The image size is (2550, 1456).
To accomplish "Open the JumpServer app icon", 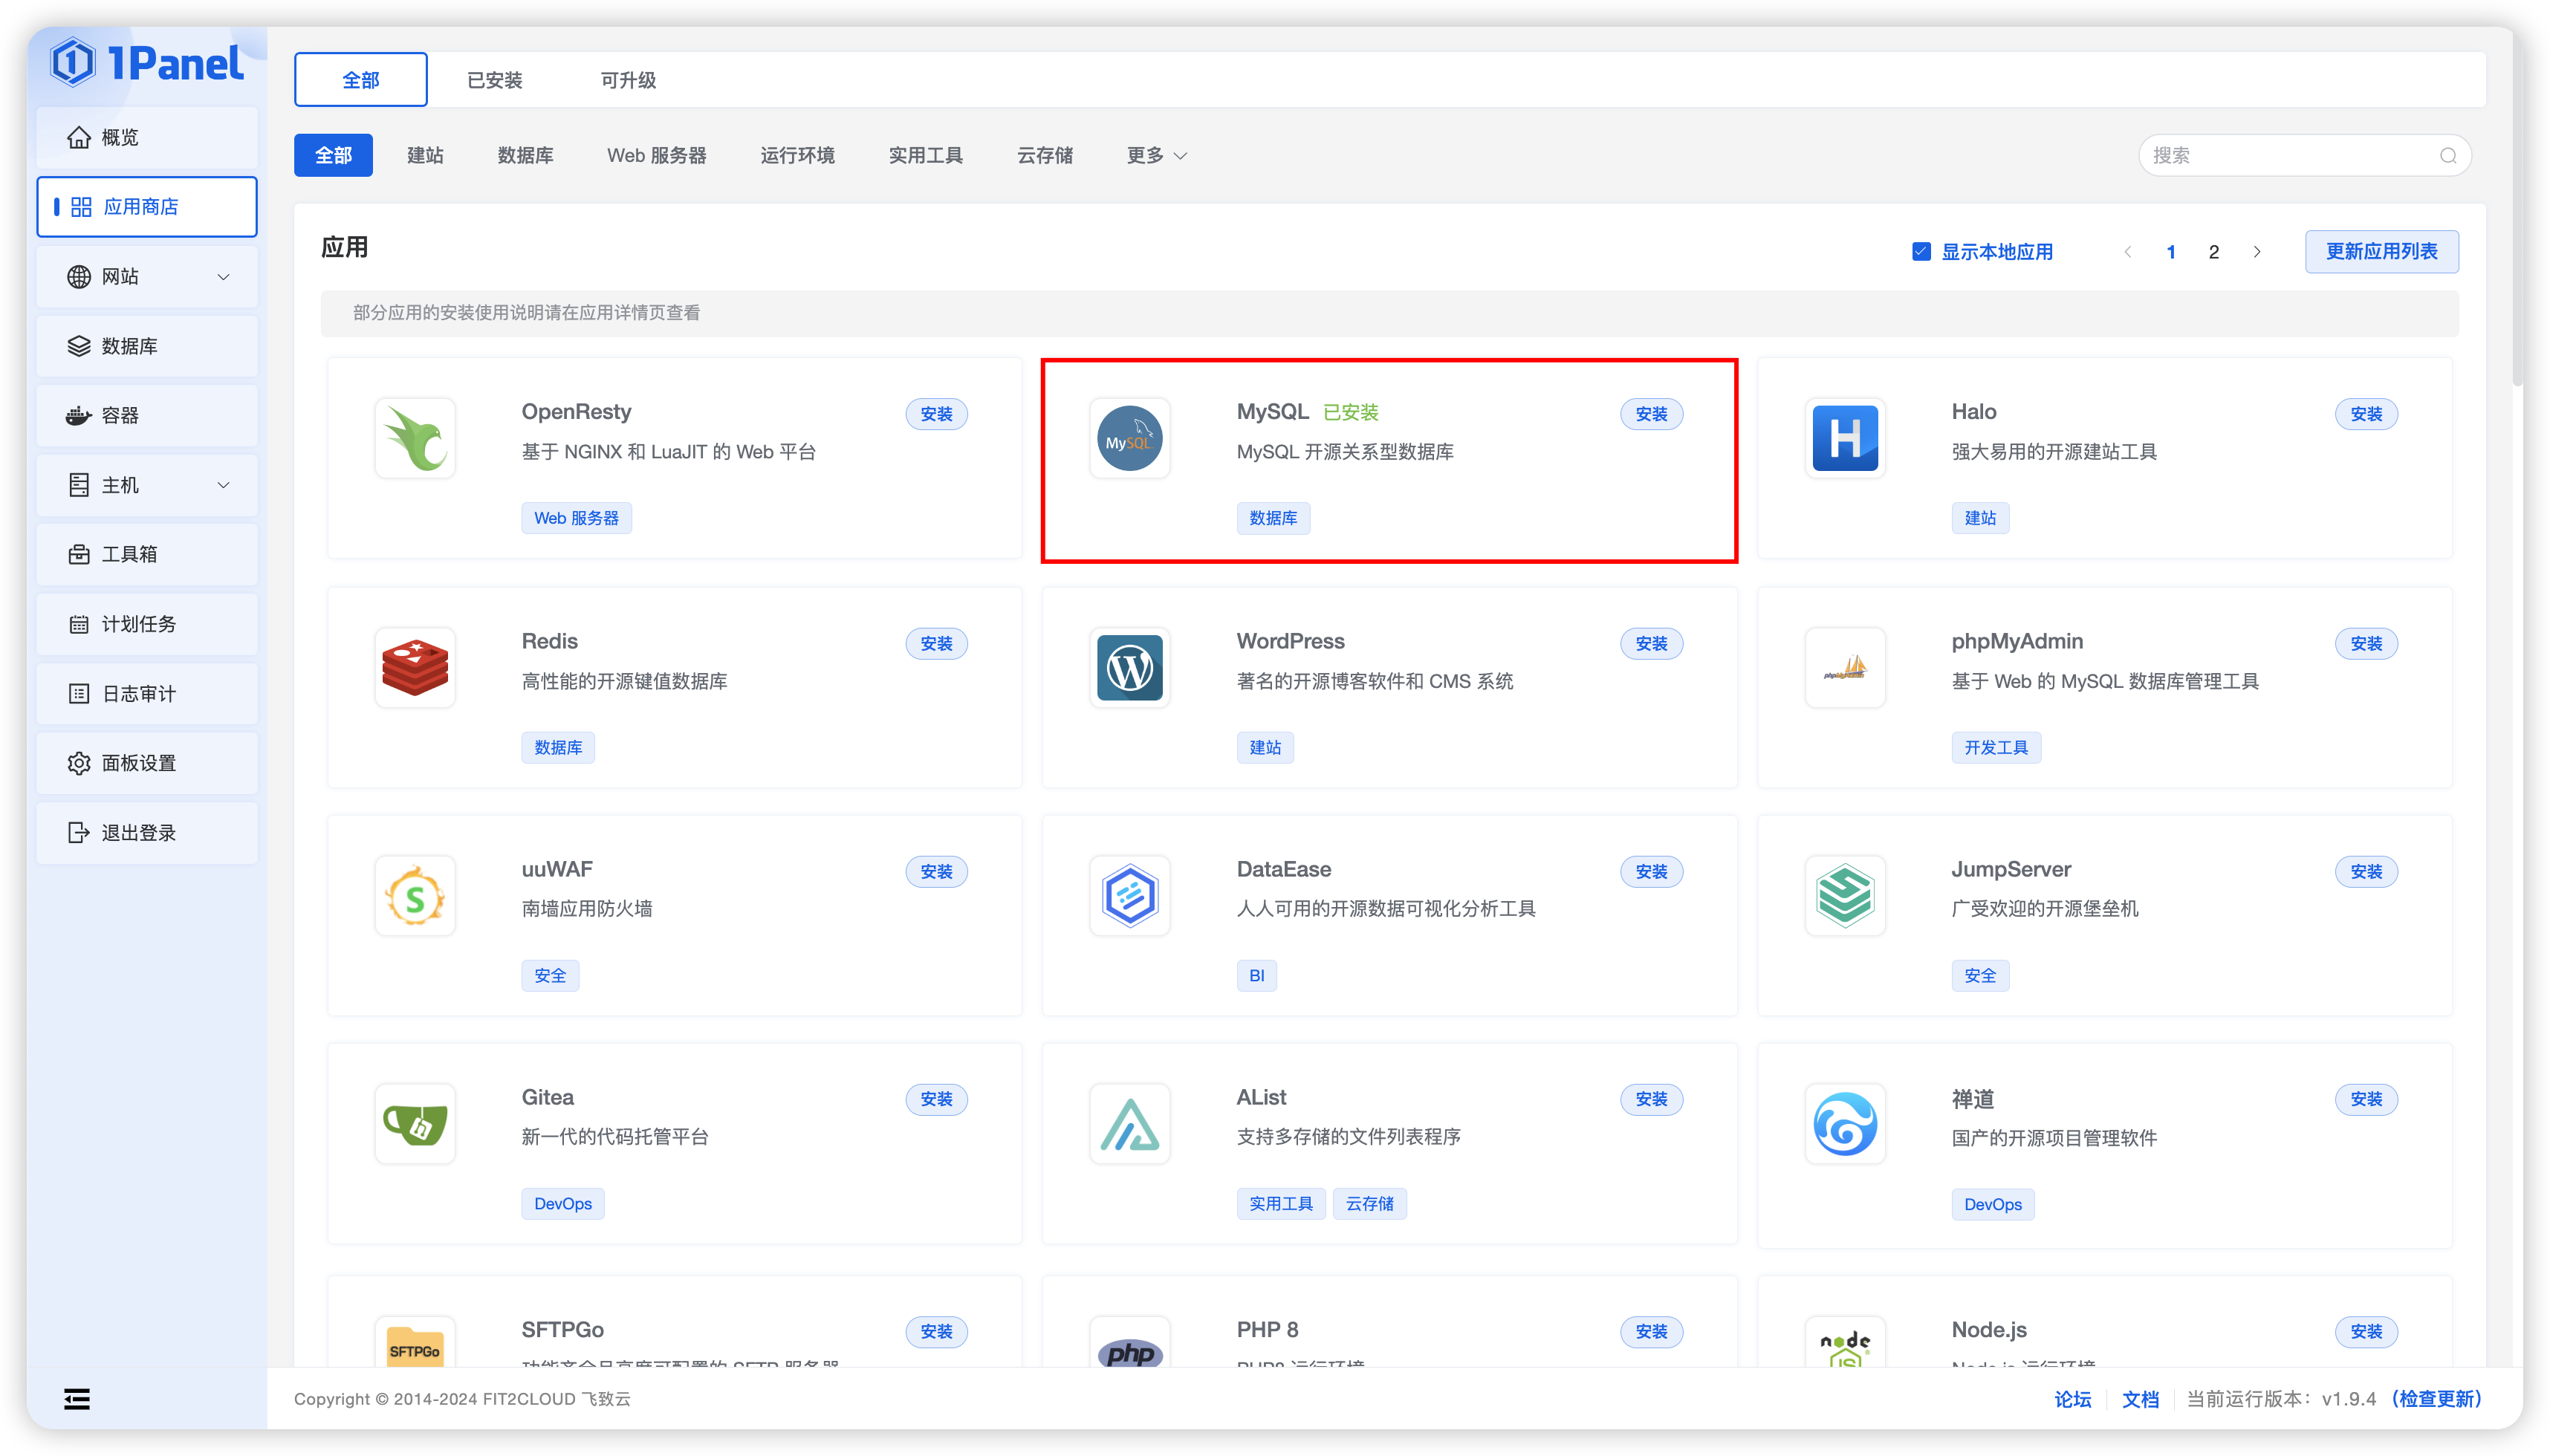I will (1844, 895).
